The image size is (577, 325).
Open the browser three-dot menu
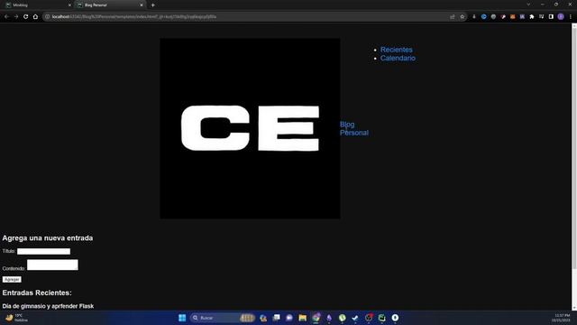click(571, 16)
